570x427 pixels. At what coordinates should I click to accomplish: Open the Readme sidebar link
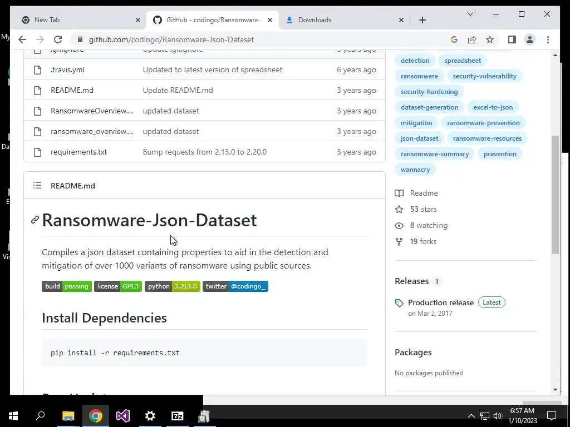(416, 193)
